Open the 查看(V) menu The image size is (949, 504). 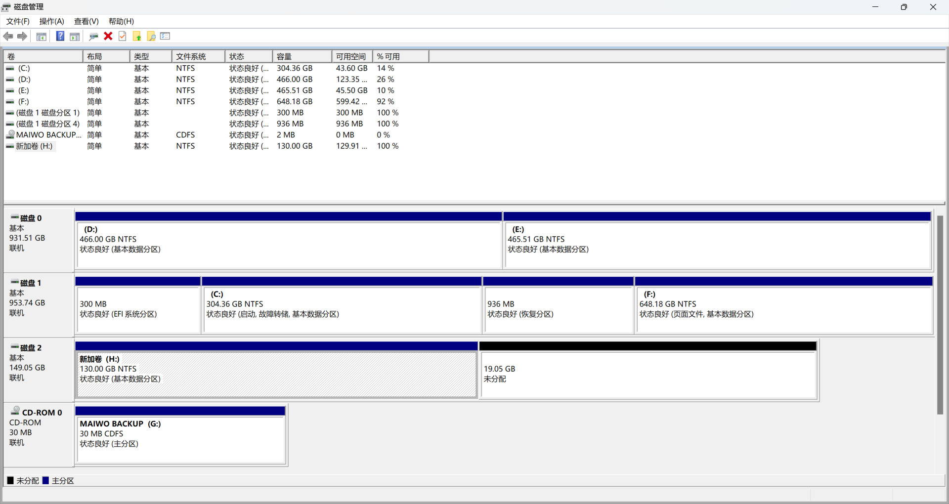tap(86, 21)
